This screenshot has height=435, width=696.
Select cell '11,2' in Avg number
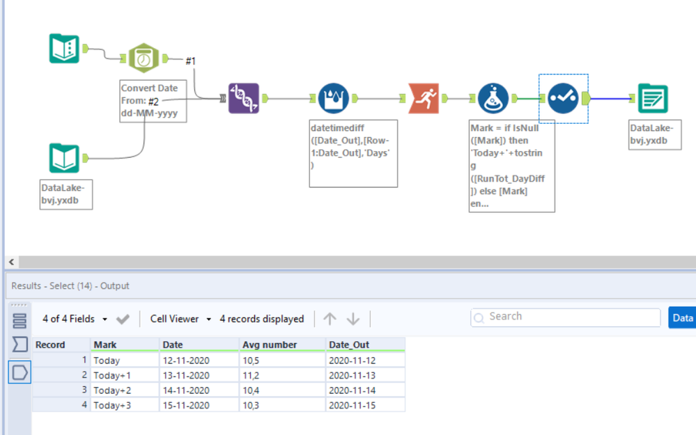tap(282, 376)
